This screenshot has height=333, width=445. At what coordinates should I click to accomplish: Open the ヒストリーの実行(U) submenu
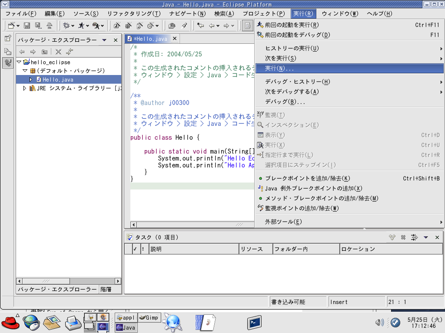[349, 49]
